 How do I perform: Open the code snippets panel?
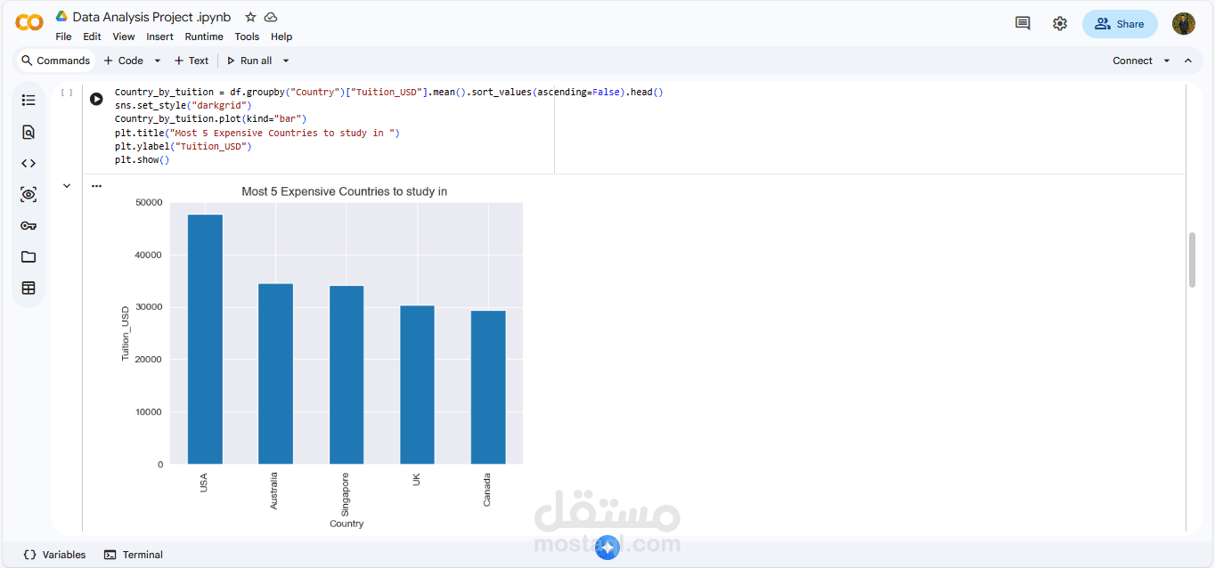pyautogui.click(x=28, y=163)
